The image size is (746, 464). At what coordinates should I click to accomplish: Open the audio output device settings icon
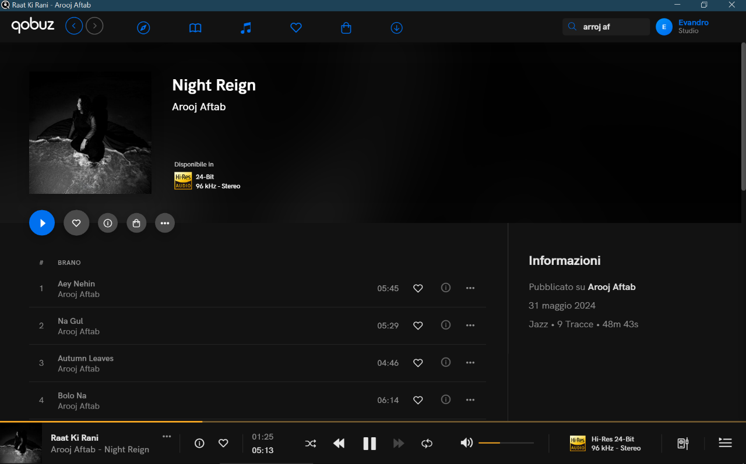683,444
